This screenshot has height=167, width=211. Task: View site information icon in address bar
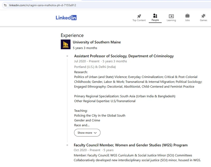click(5, 5)
